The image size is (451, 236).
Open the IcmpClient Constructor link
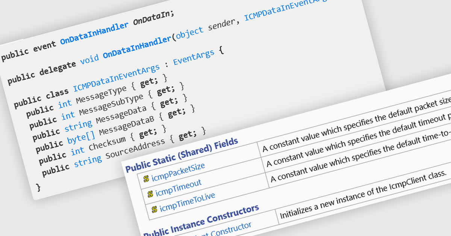pyautogui.click(x=225, y=229)
